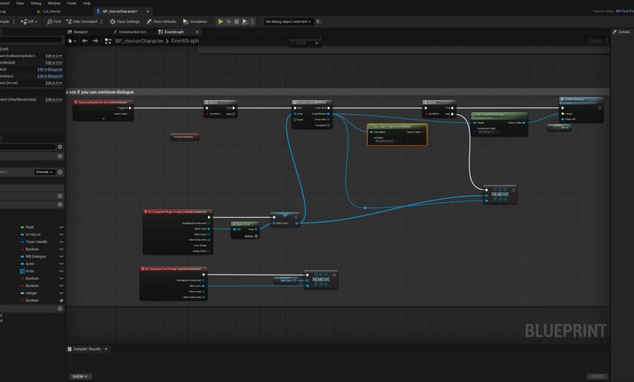Toggle visibility of the Float variable

[60, 227]
